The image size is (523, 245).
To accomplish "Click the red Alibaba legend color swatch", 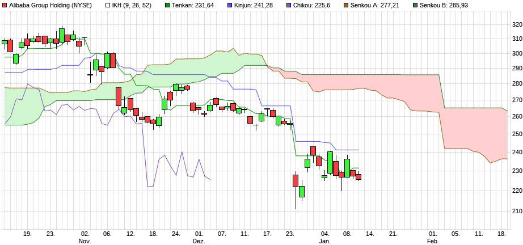I will tap(5, 5).
